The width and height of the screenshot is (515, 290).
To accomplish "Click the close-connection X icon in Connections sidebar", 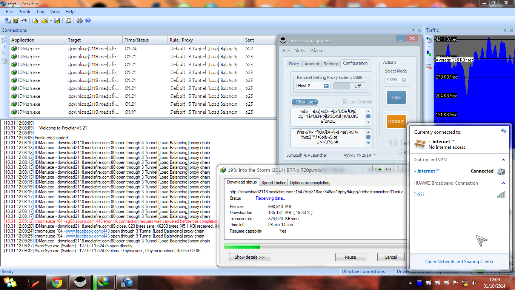I will 5,53.
